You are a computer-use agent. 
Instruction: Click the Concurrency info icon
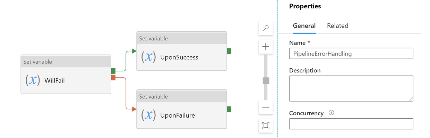pos(331,112)
